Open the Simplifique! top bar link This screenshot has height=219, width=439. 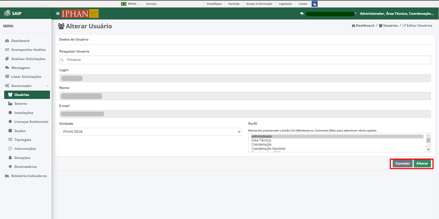pyautogui.click(x=214, y=4)
